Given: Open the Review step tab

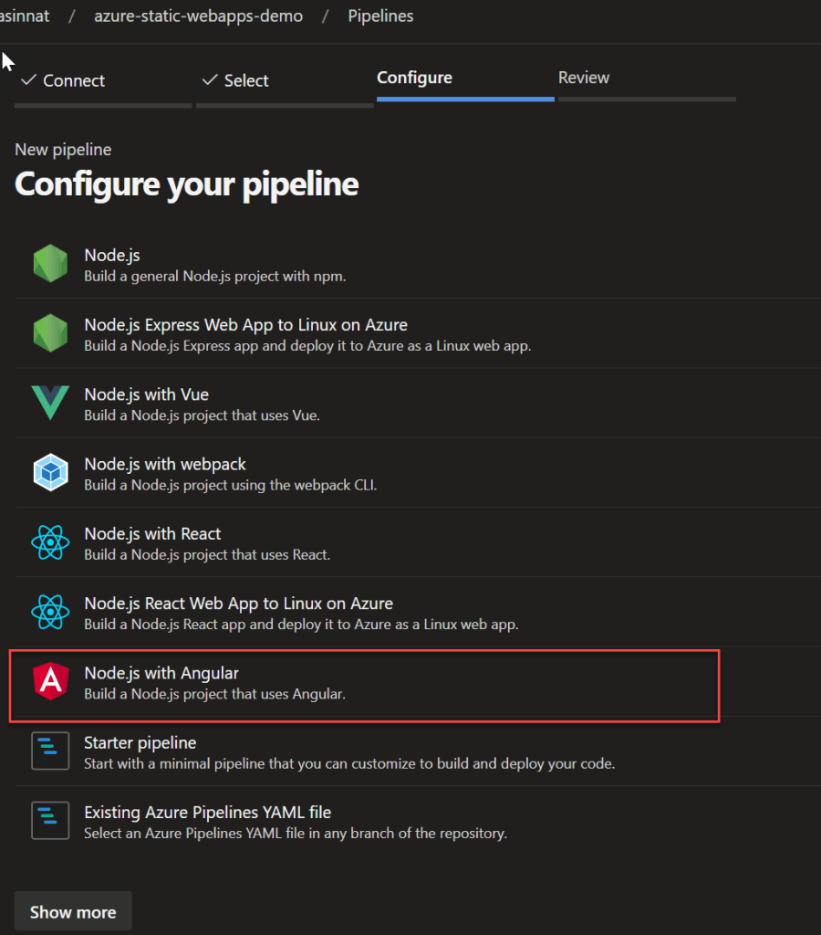Looking at the screenshot, I should click(x=584, y=78).
